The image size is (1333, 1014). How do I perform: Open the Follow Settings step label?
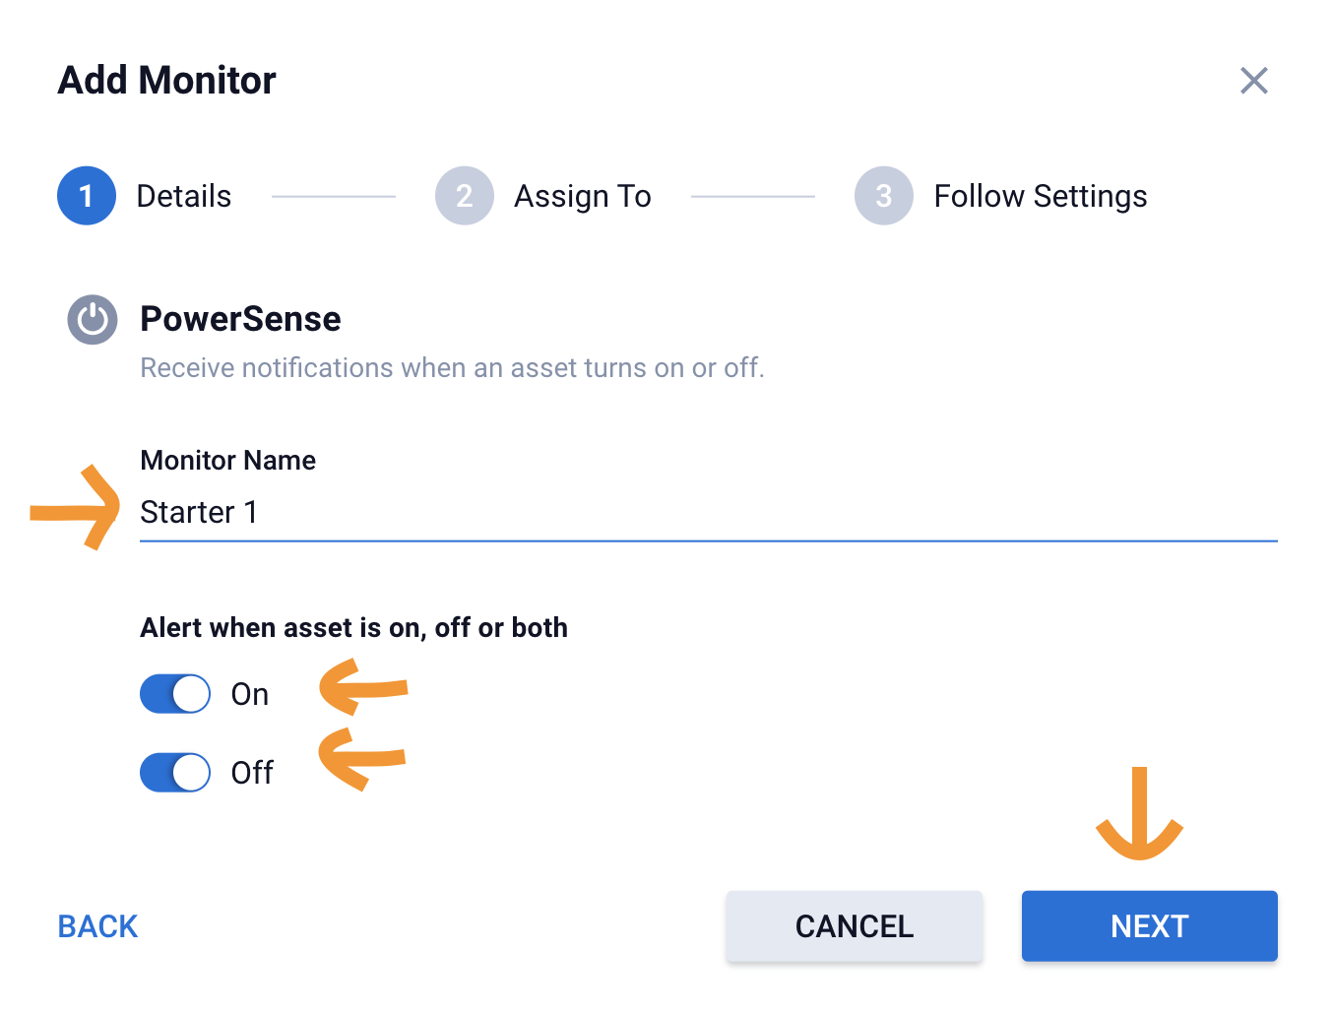click(1041, 196)
